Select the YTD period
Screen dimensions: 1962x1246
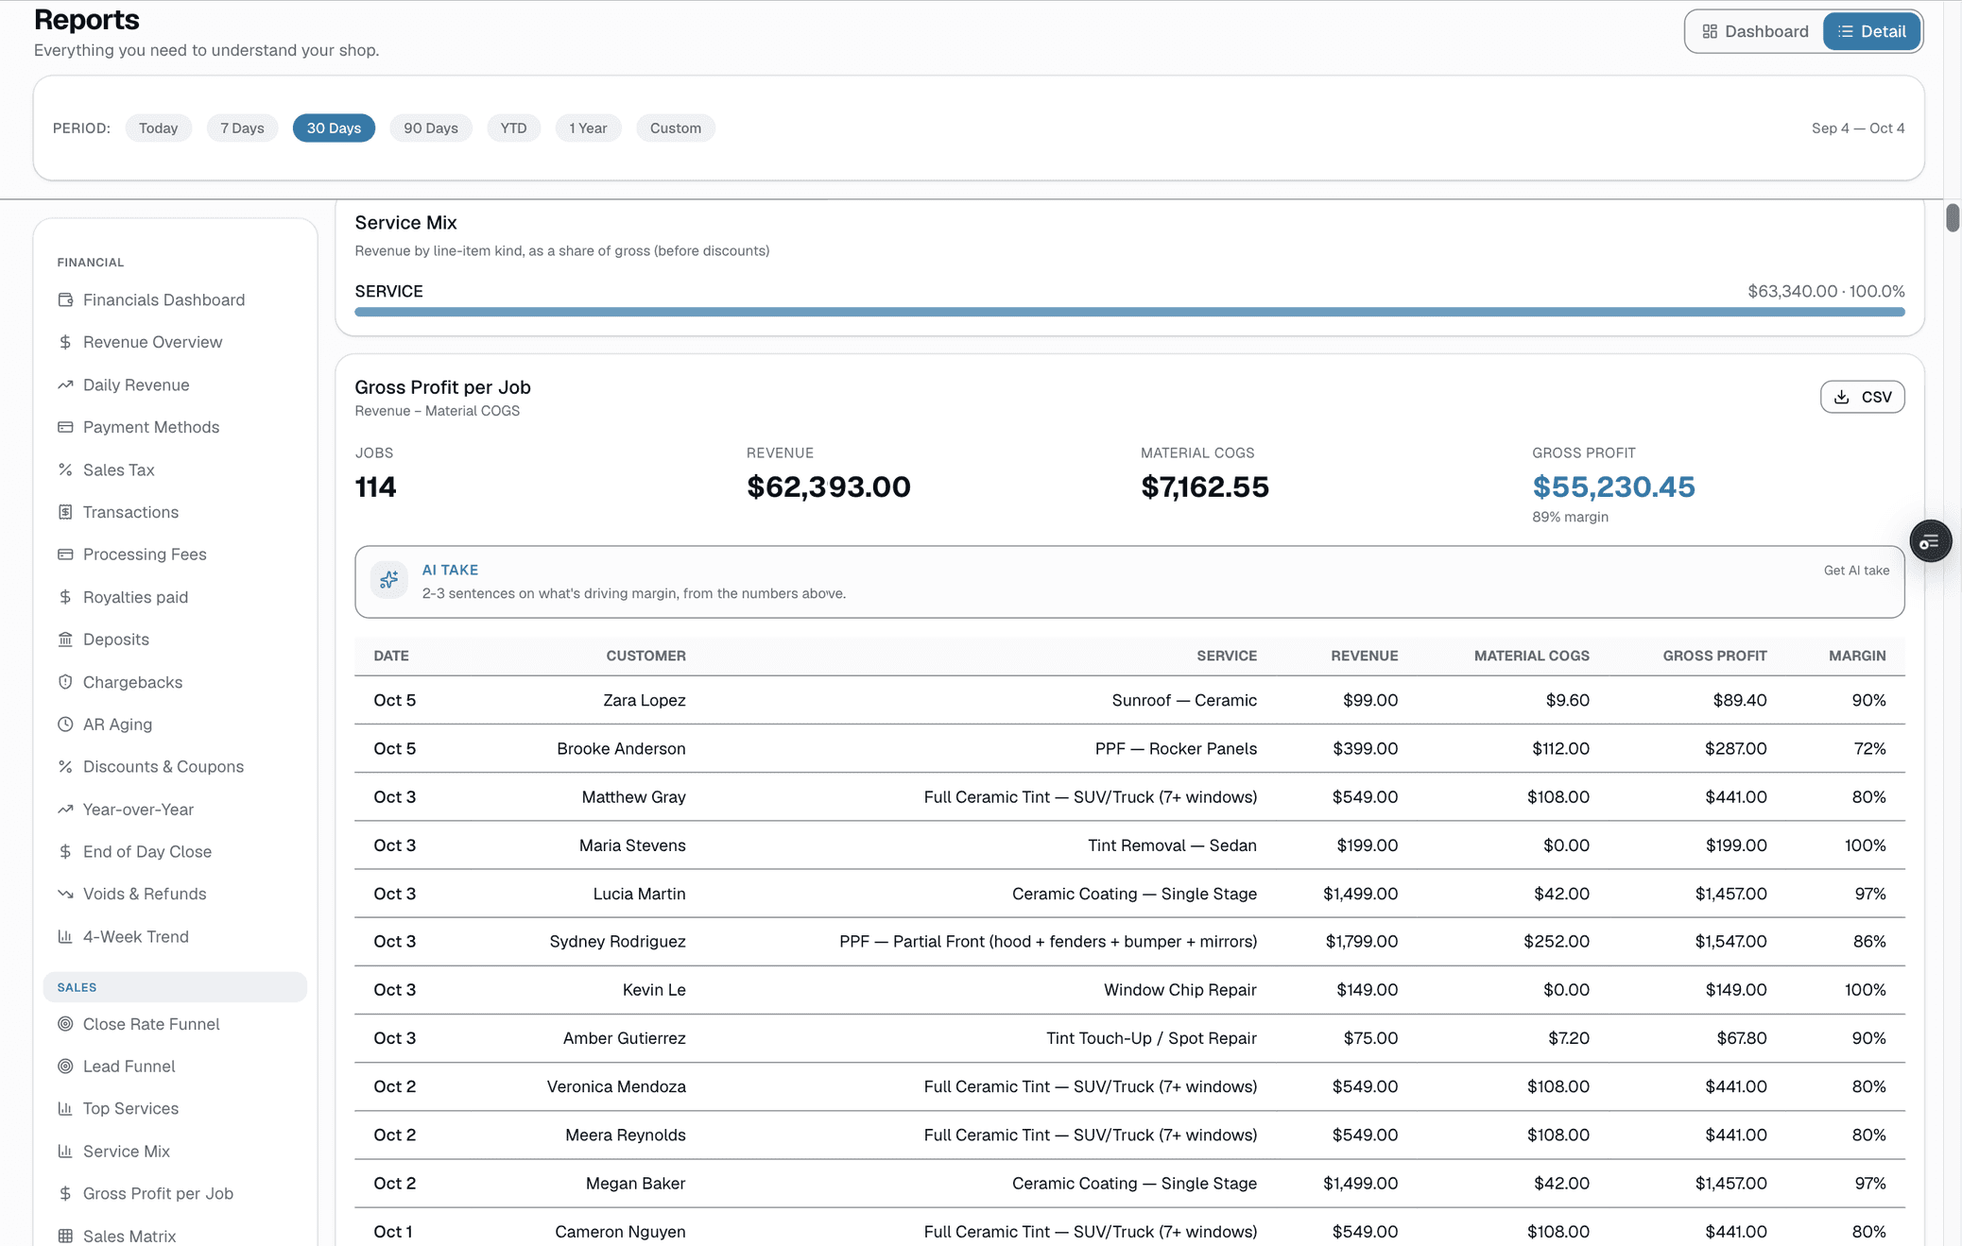(513, 128)
